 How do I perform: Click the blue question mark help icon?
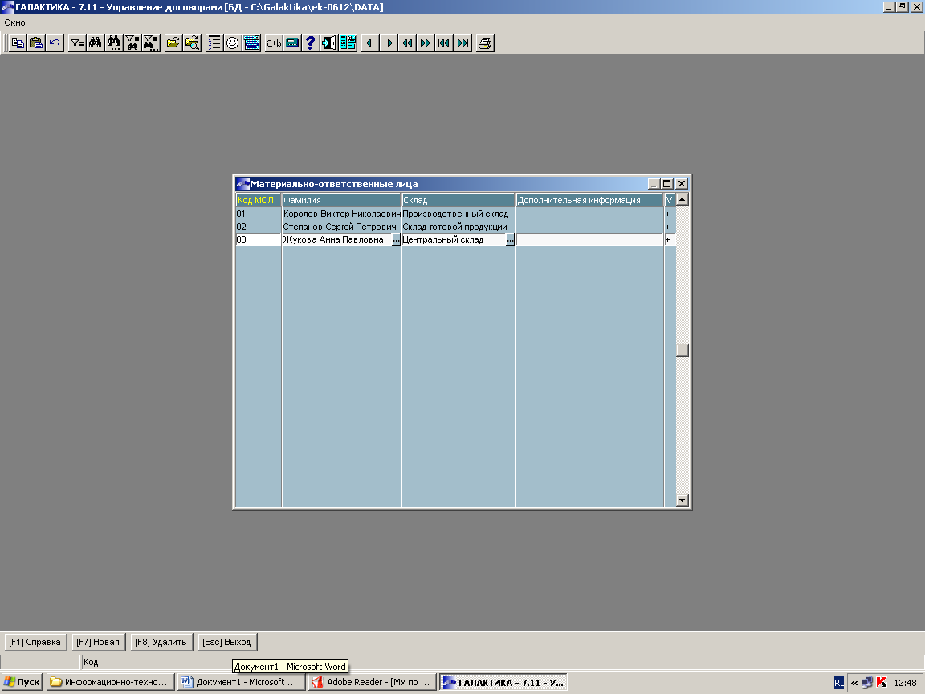point(311,43)
